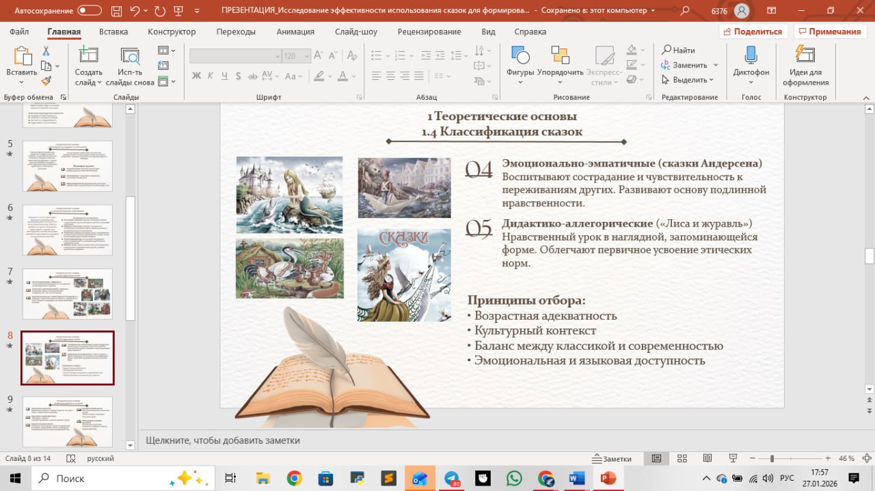Click the Reuse Slides (Исп-ть слайды снова) icon

(130, 56)
